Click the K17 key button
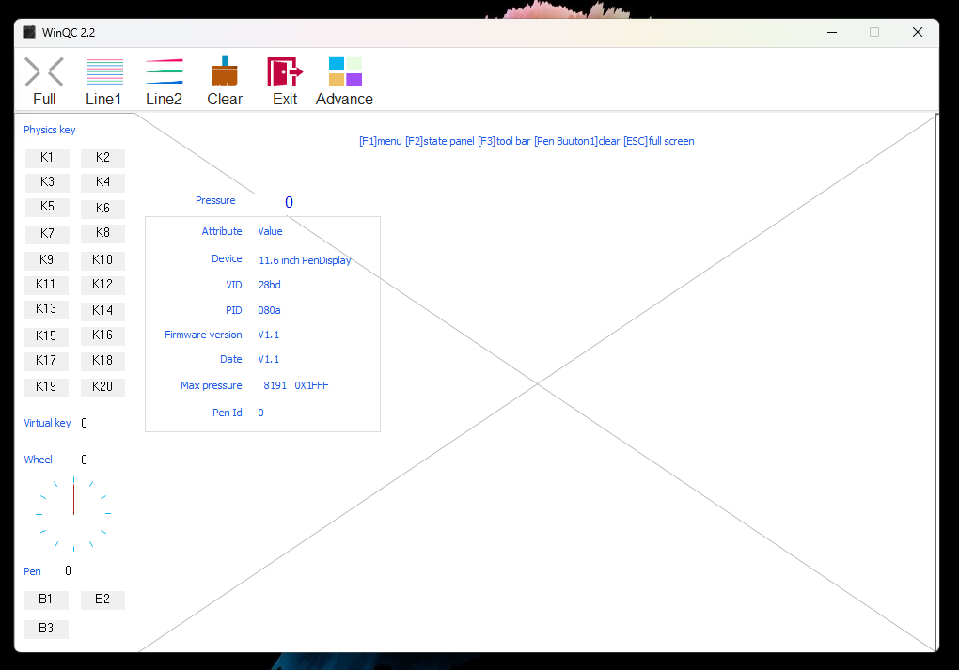Screen dimensions: 959x670 (46, 360)
